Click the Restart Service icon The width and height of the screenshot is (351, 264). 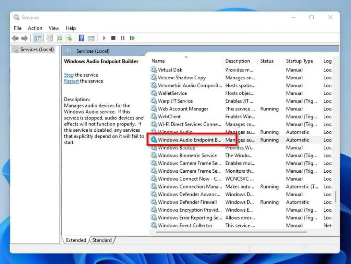[132, 38]
